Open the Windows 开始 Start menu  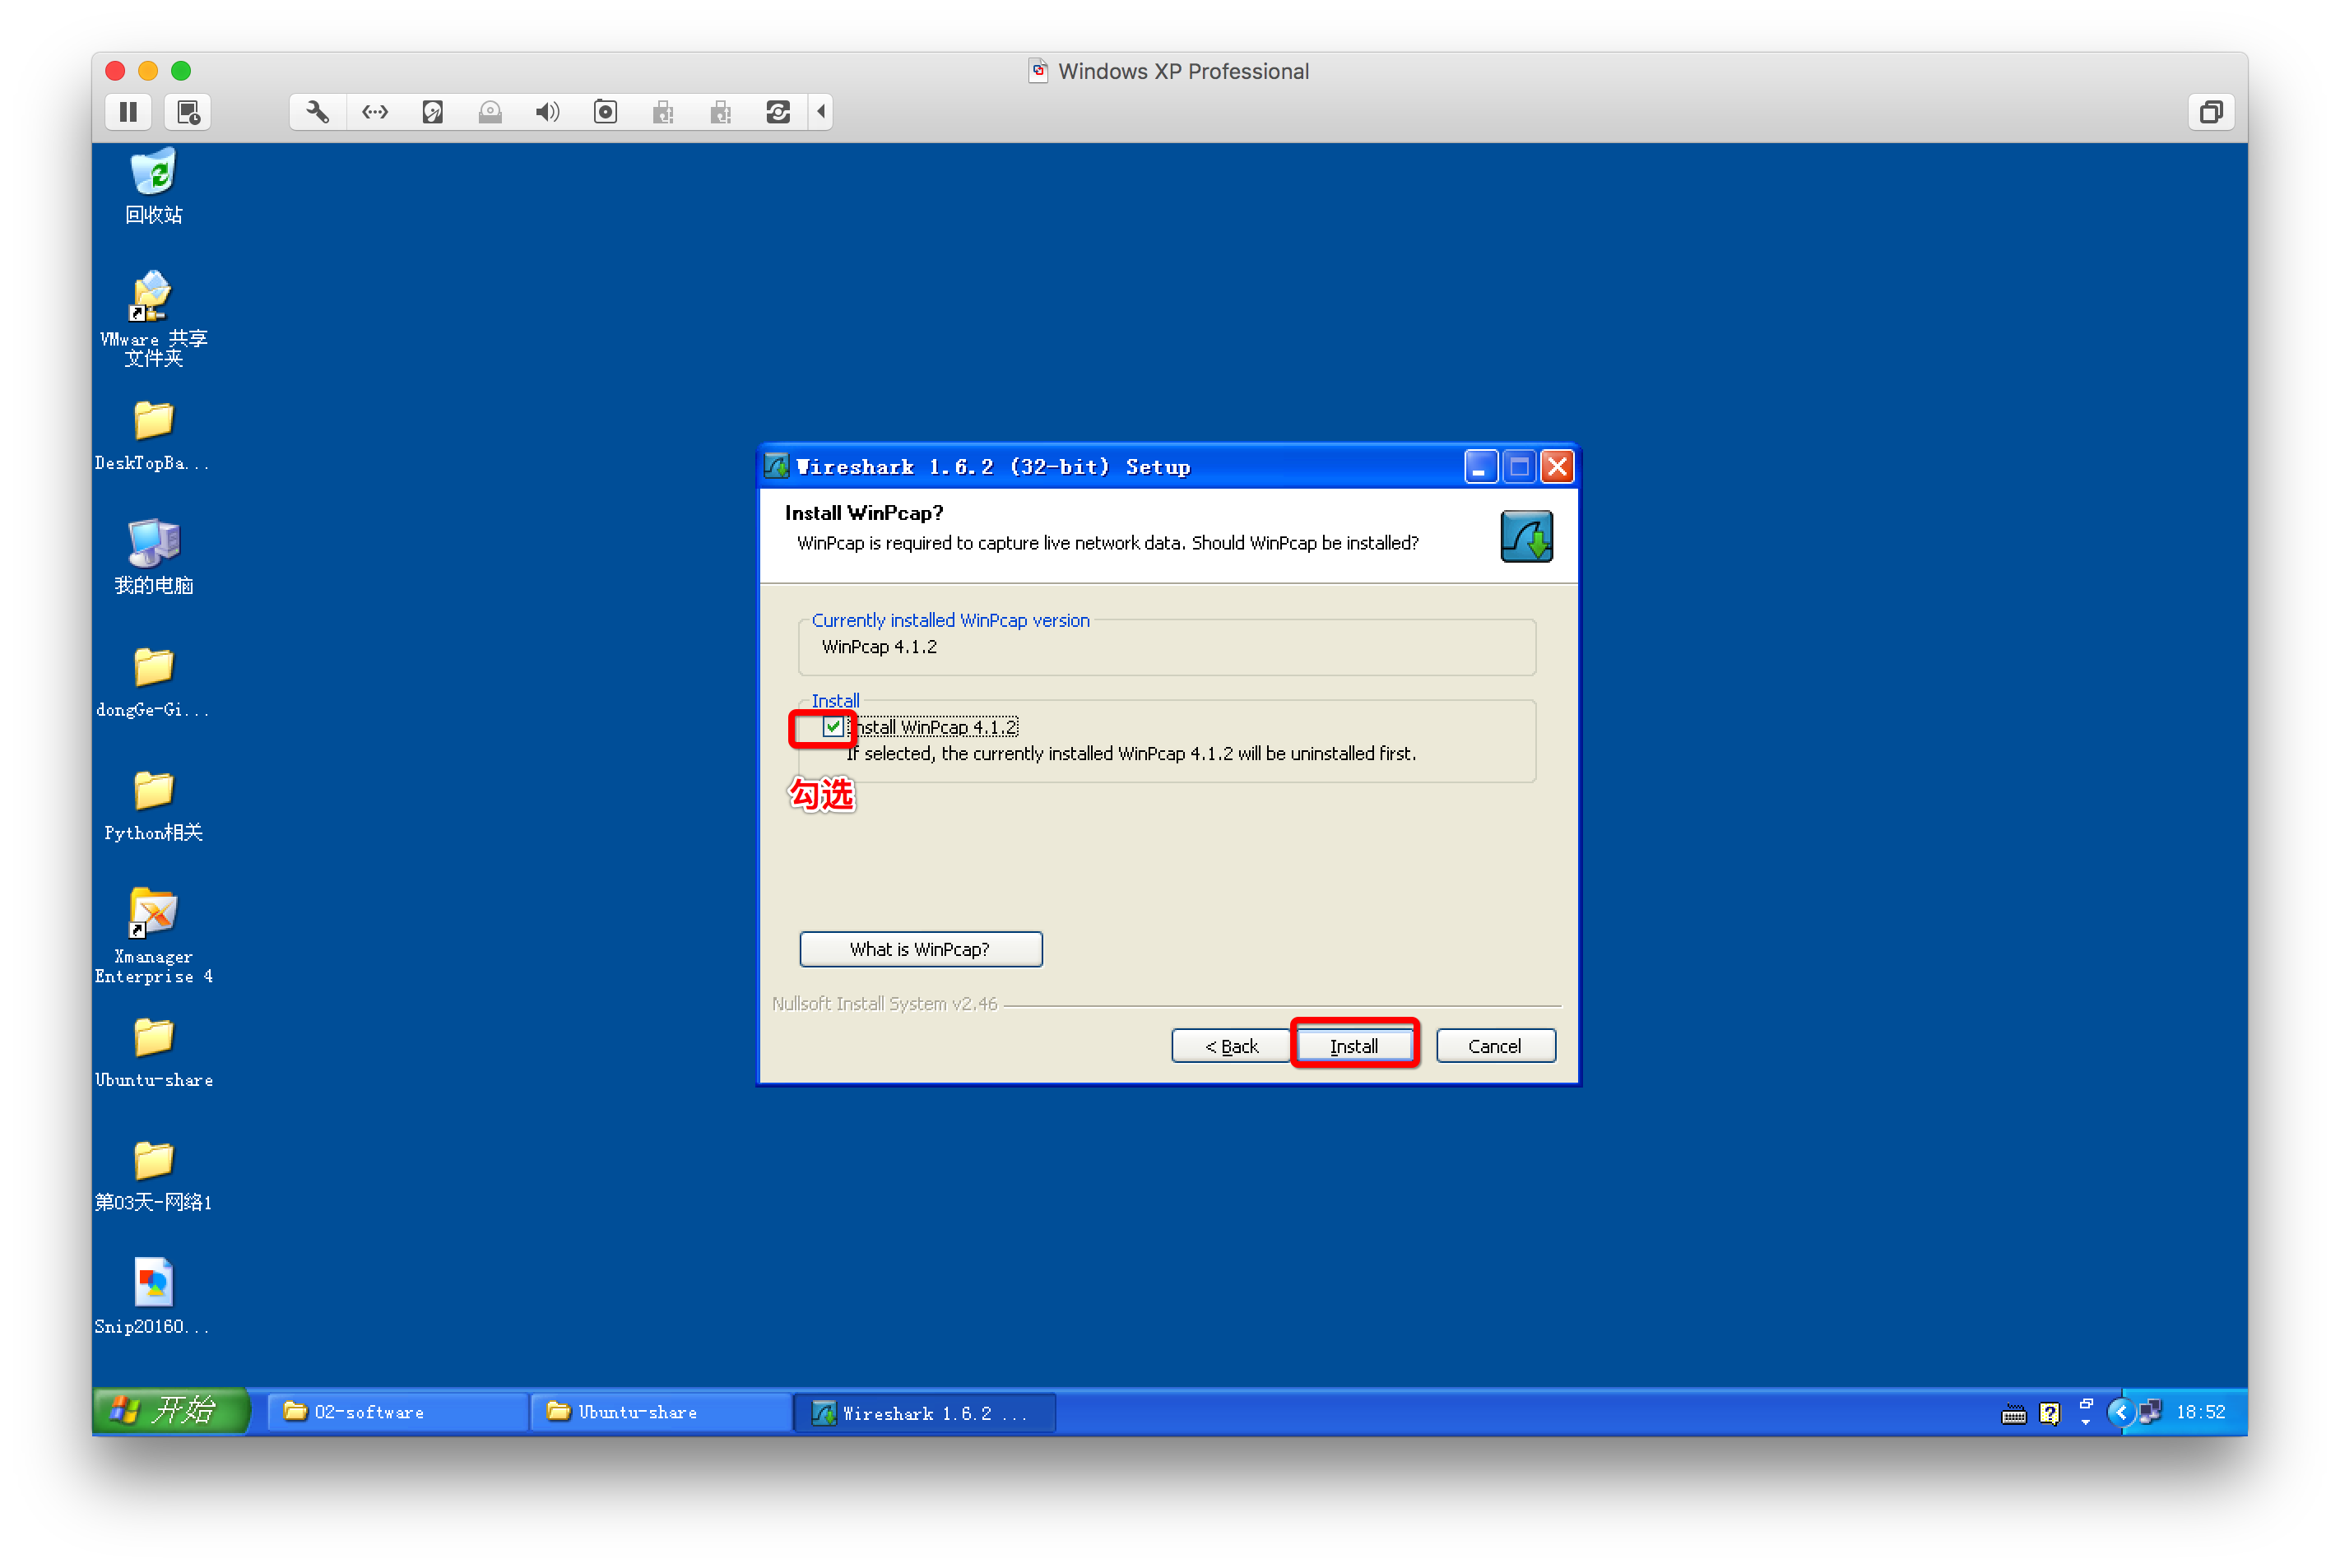170,1411
